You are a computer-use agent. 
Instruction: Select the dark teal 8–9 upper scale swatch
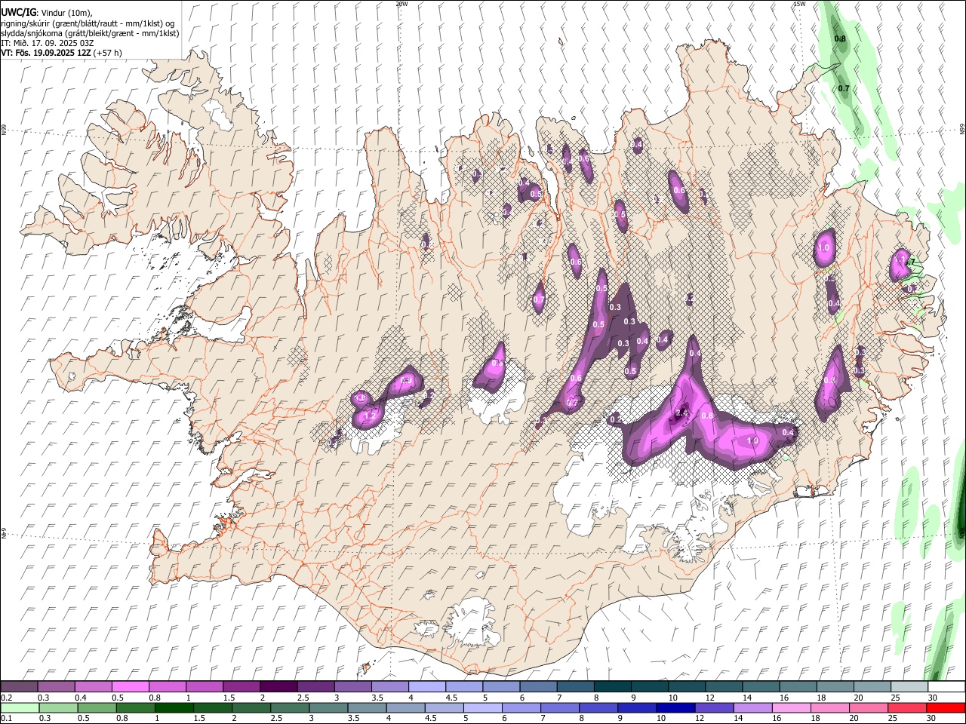[x=612, y=686]
